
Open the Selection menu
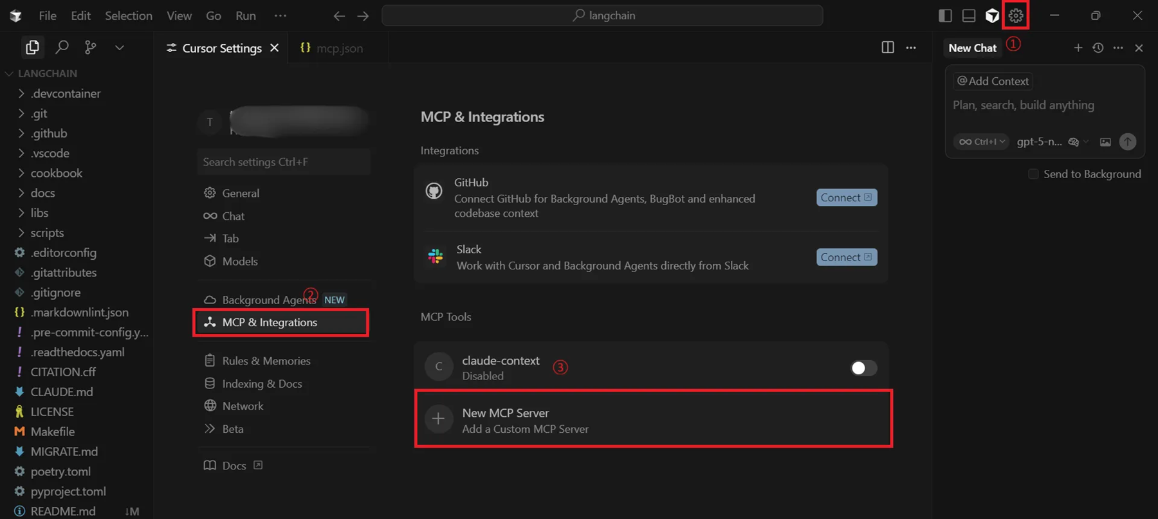pyautogui.click(x=129, y=15)
